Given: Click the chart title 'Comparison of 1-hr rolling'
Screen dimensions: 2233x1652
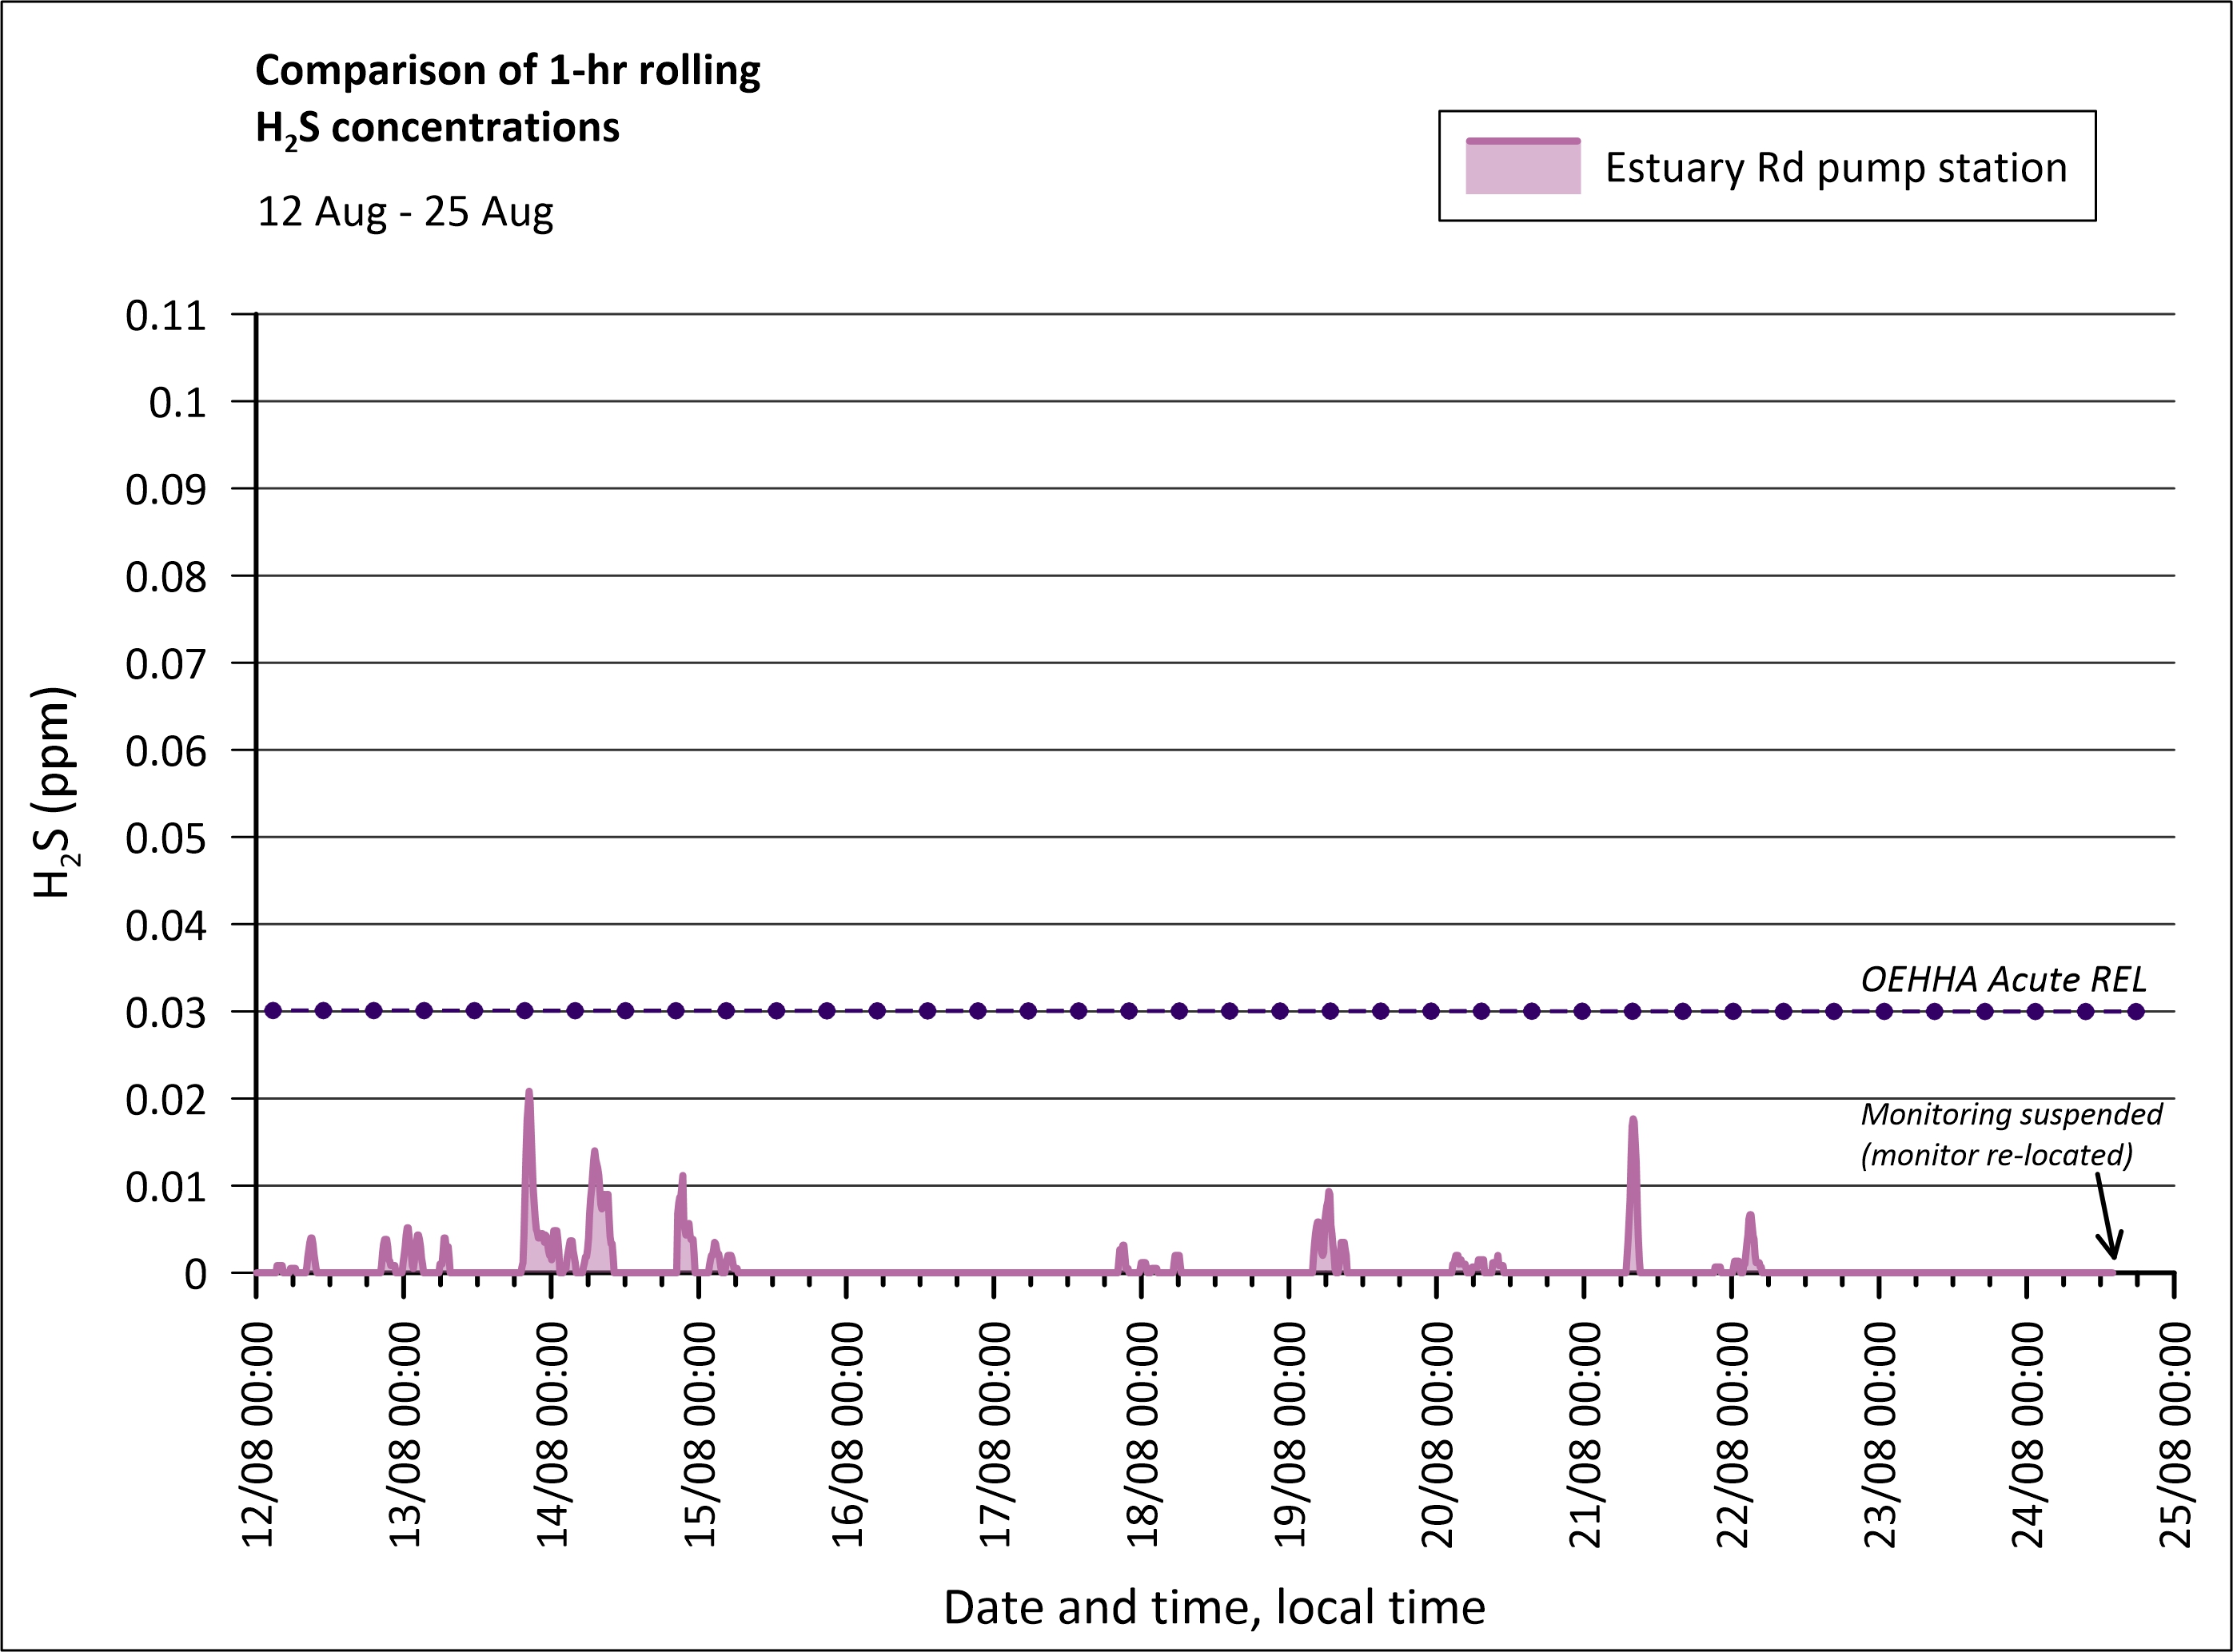Looking at the screenshot, I should (x=507, y=71).
